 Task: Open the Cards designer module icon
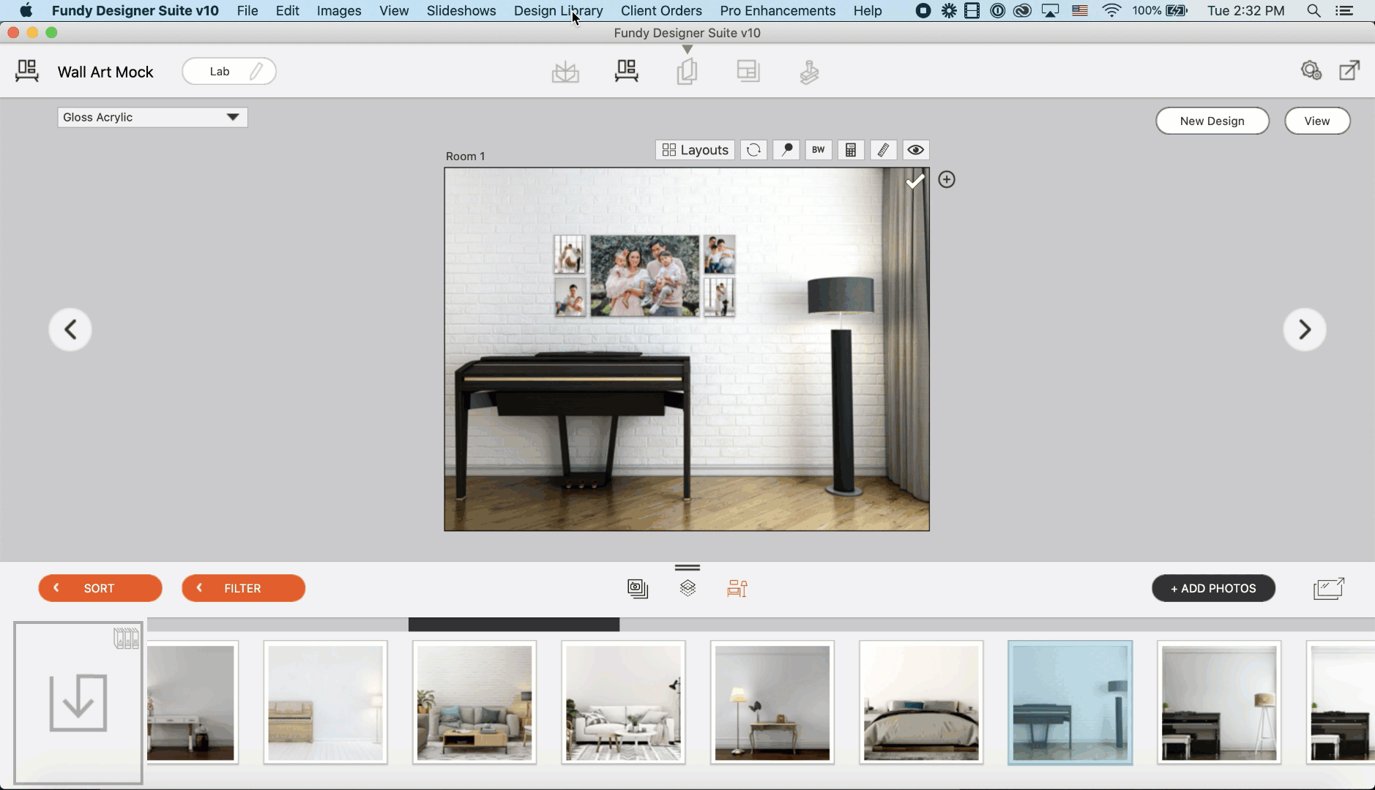tap(687, 72)
